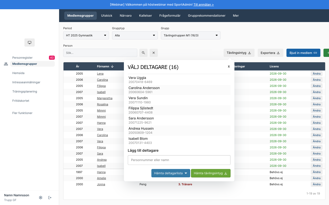The width and height of the screenshot is (329, 205).
Task: Click Ändra in Lena's row
Action: pyautogui.click(x=317, y=74)
